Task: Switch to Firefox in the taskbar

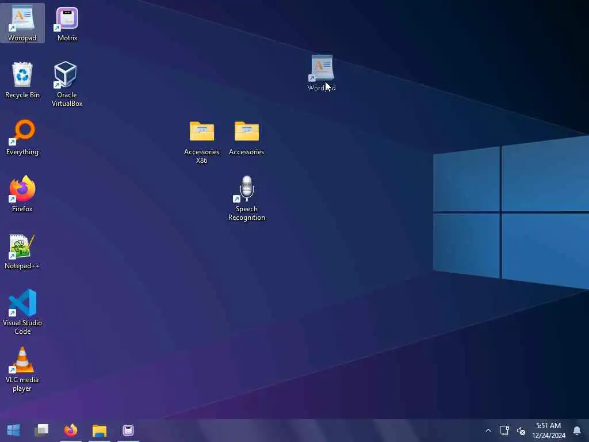Action: [x=71, y=430]
